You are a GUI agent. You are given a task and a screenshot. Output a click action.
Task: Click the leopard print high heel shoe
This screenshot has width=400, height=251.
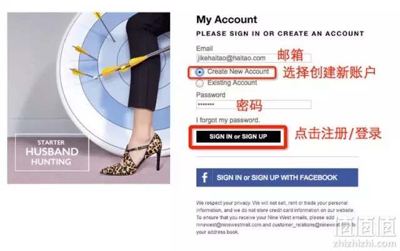pos(131,157)
